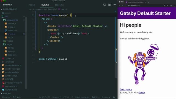
Task: Click the components breadcrumb segment
Action: (40, 9)
